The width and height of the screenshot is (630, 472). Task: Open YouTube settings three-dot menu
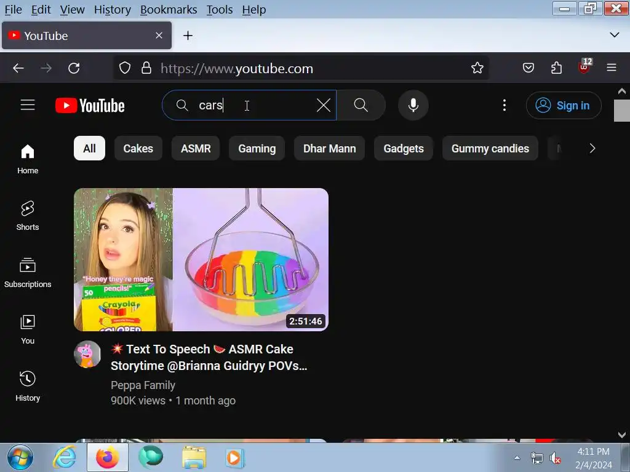point(504,105)
